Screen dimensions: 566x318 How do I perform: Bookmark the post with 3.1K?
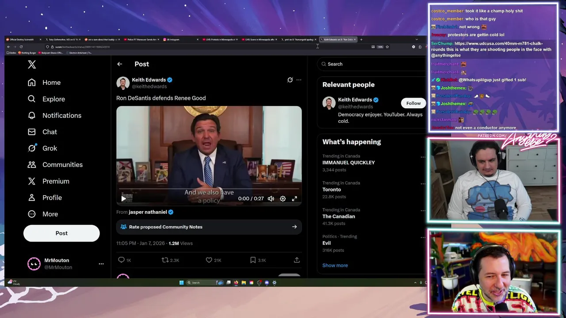(253, 260)
